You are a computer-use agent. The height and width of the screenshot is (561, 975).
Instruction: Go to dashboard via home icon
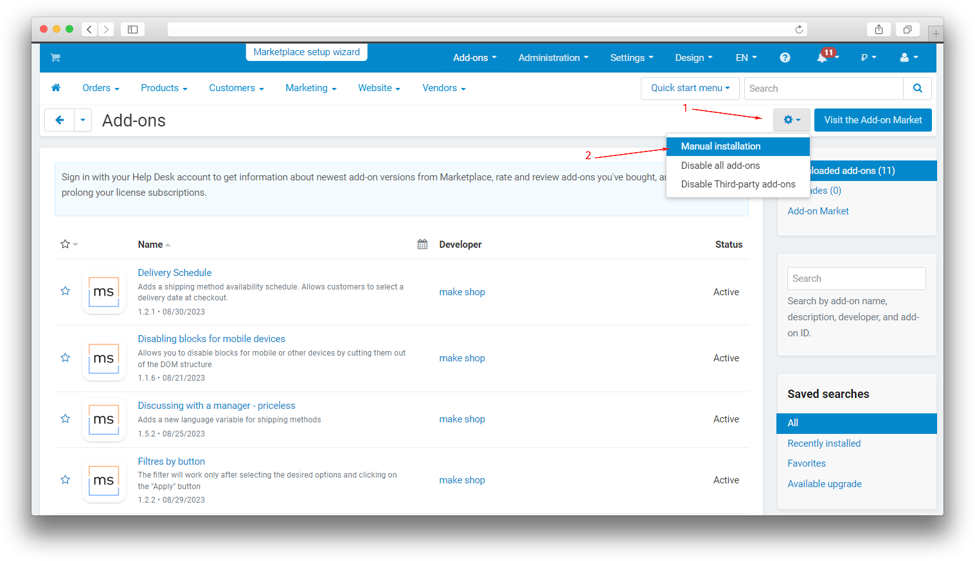[56, 88]
